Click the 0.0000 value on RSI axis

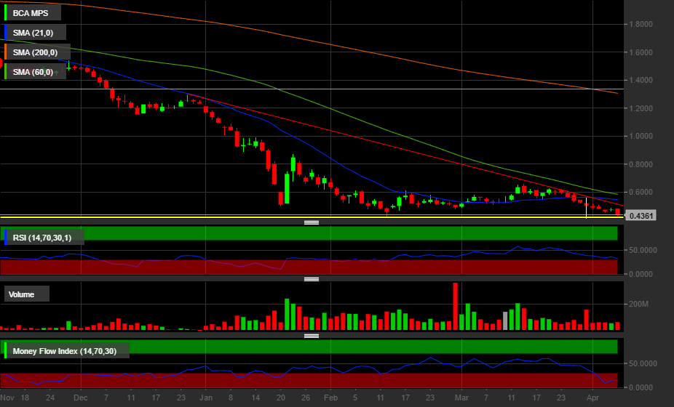pyautogui.click(x=641, y=274)
